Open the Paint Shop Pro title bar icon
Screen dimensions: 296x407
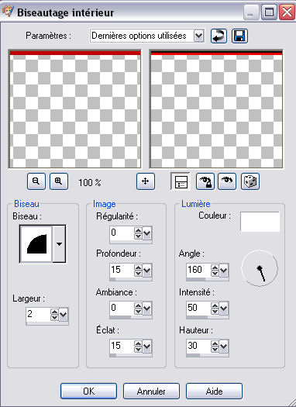pyautogui.click(x=8, y=12)
